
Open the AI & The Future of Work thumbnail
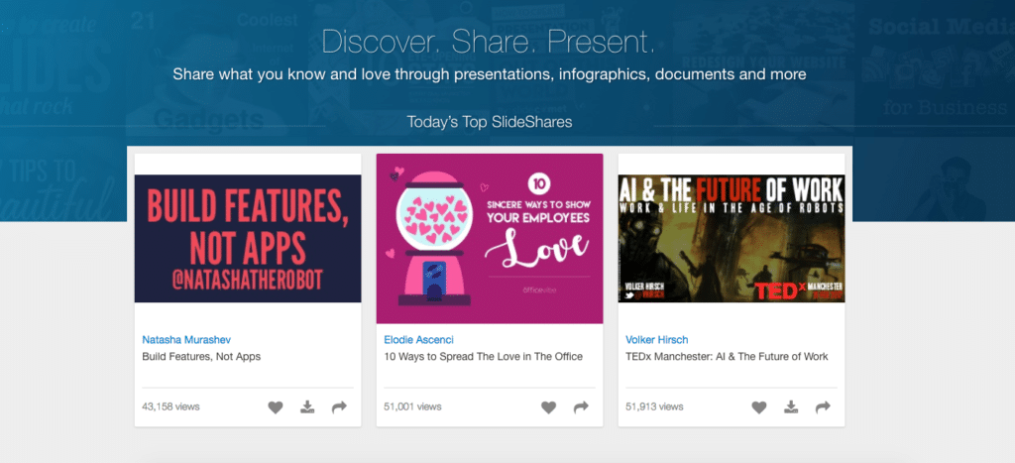732,238
